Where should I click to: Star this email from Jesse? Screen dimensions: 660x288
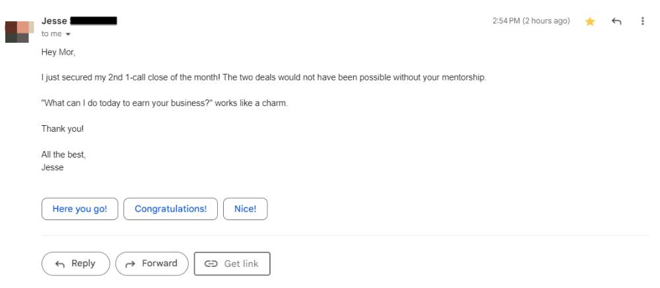click(590, 22)
